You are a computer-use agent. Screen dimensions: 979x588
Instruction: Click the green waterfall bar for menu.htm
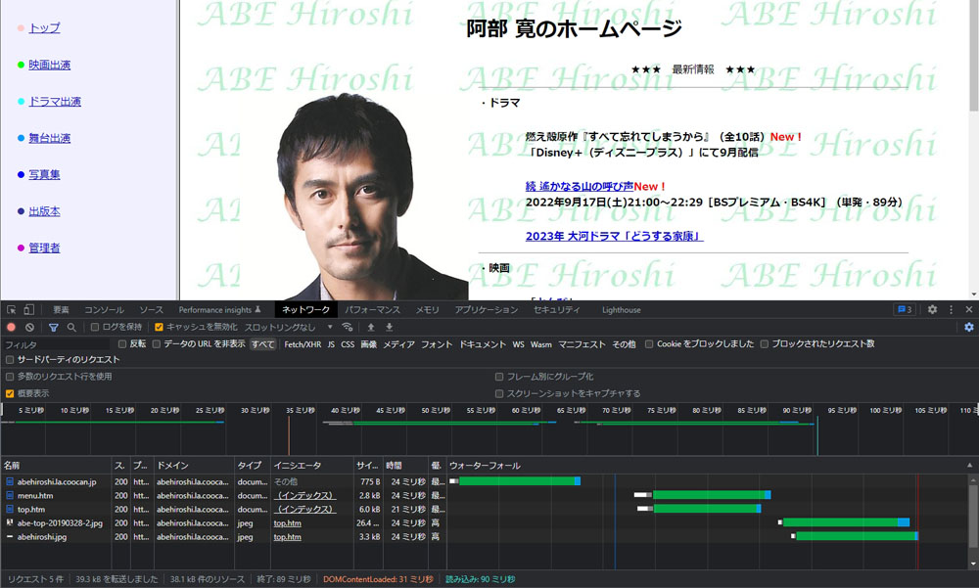click(711, 495)
